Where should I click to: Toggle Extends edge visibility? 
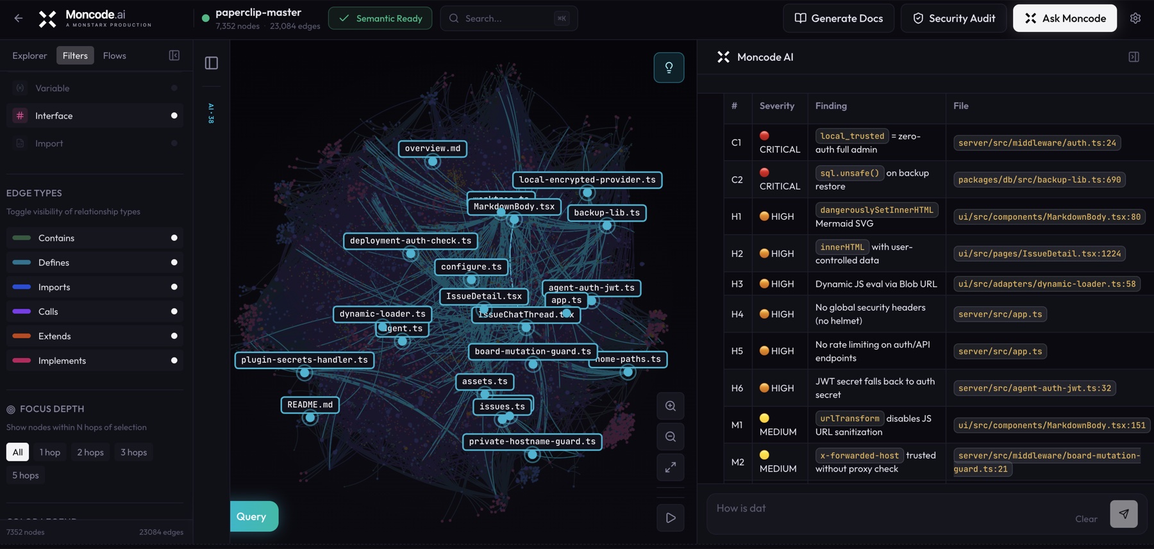point(174,336)
